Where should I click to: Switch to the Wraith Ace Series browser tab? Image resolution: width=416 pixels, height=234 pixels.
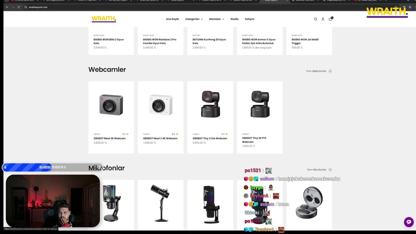pyautogui.click(x=150, y=1)
